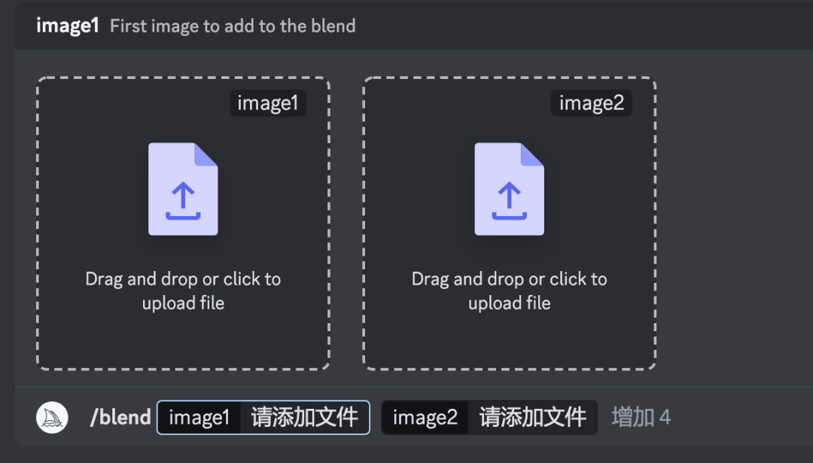Click the upward arrow on the image1 upload icon

tap(183, 197)
